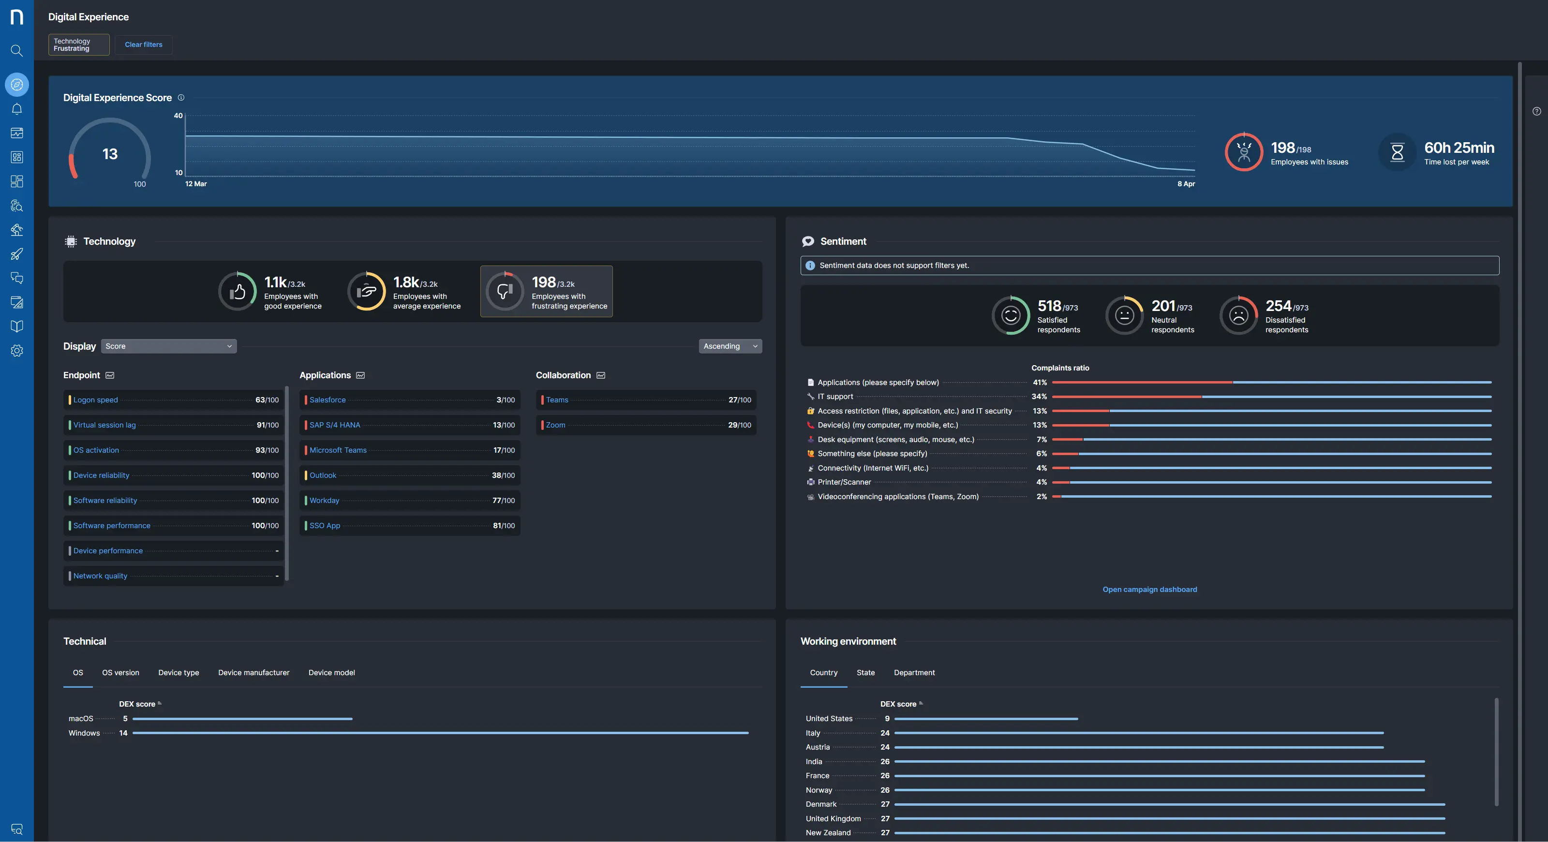The image size is (1548, 842).
Task: Click the sort icon beside Working environment DEX score
Action: click(921, 703)
